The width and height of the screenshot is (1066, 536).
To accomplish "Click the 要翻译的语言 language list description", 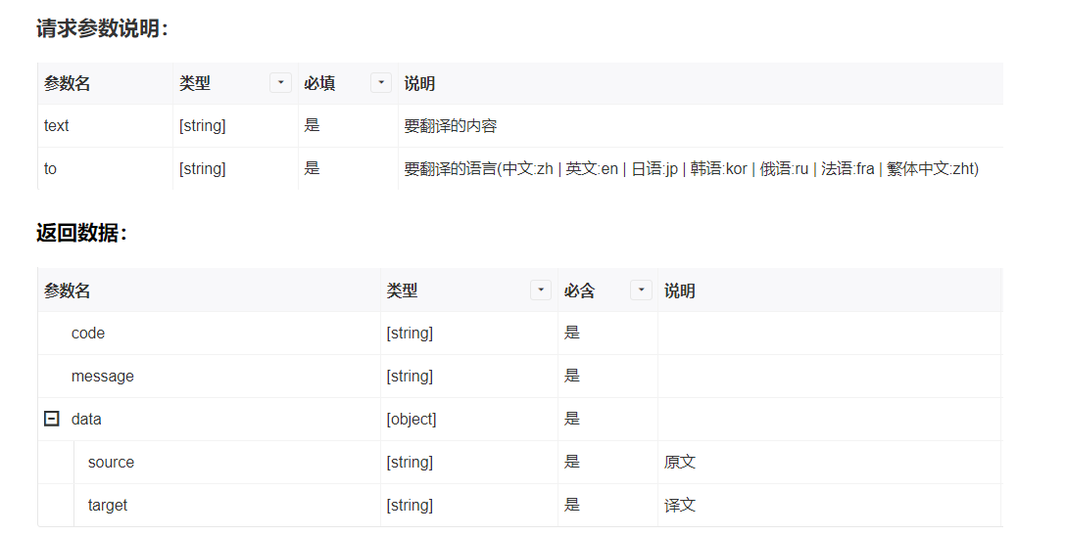I will (x=692, y=169).
